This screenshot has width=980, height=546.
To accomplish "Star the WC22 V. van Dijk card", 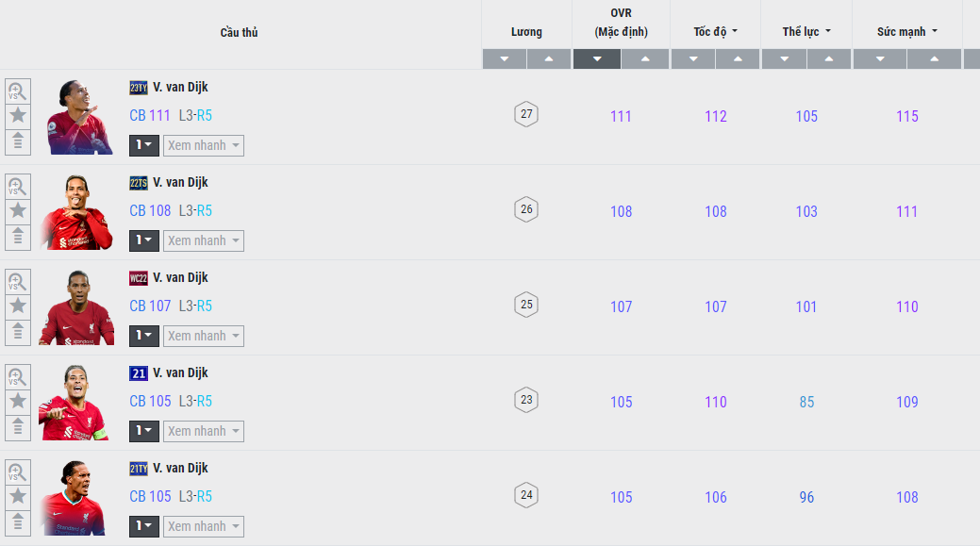I will (18, 306).
